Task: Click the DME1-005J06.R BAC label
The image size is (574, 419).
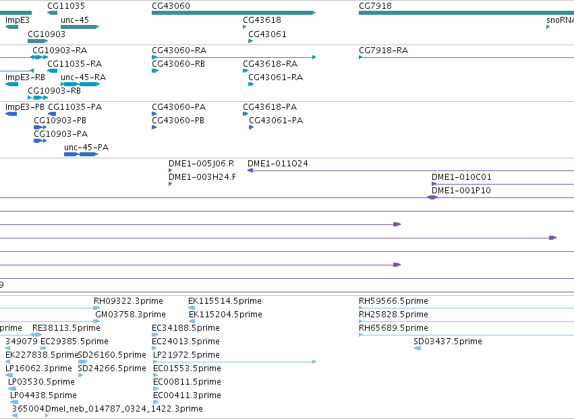Action: pyautogui.click(x=202, y=164)
